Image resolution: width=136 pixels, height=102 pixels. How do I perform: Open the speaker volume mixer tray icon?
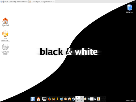[89, 99]
